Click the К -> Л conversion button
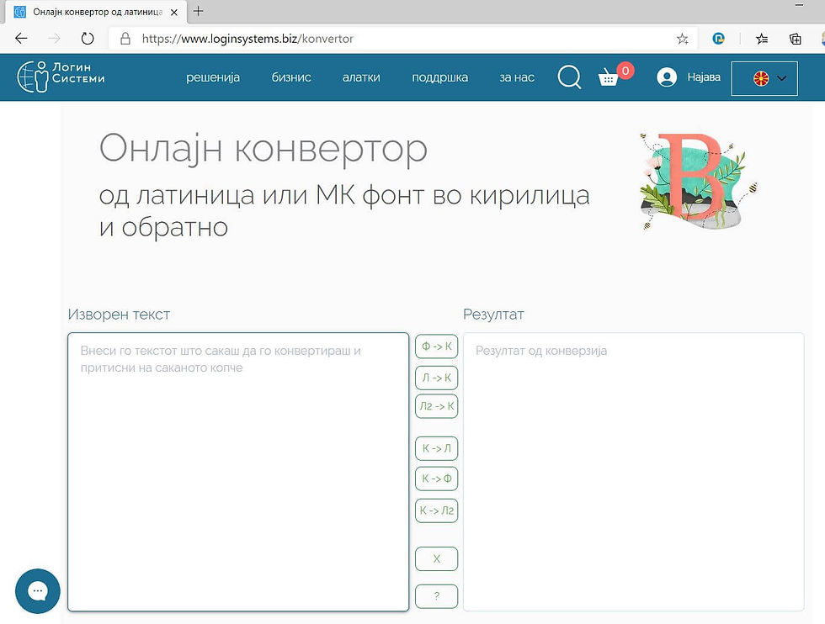Screen dimensions: 825x624 [x=436, y=448]
